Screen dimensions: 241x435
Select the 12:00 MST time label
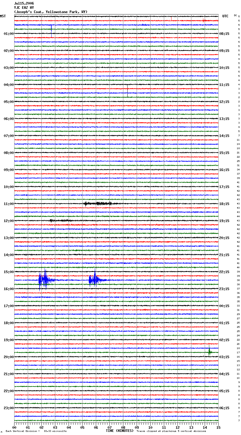coord(9,221)
